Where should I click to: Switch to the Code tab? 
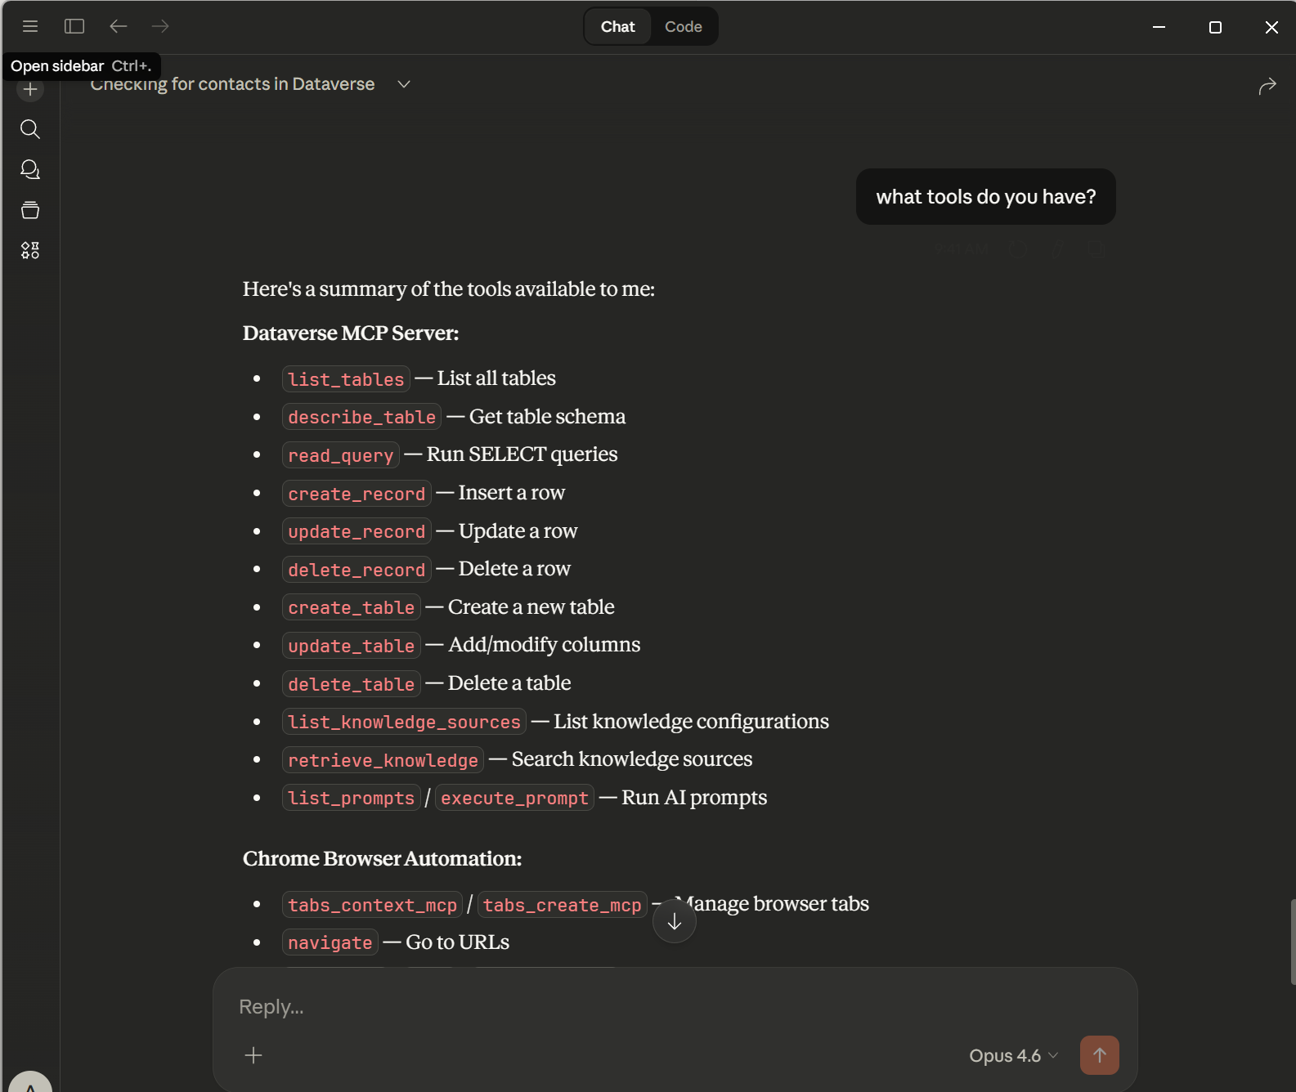tap(683, 27)
